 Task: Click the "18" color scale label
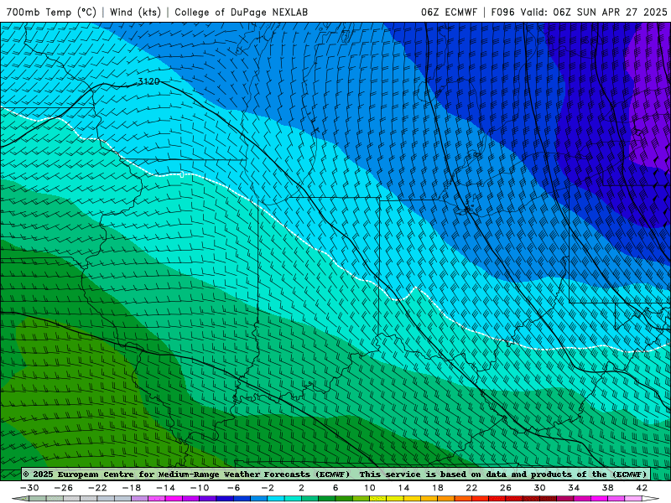click(437, 488)
